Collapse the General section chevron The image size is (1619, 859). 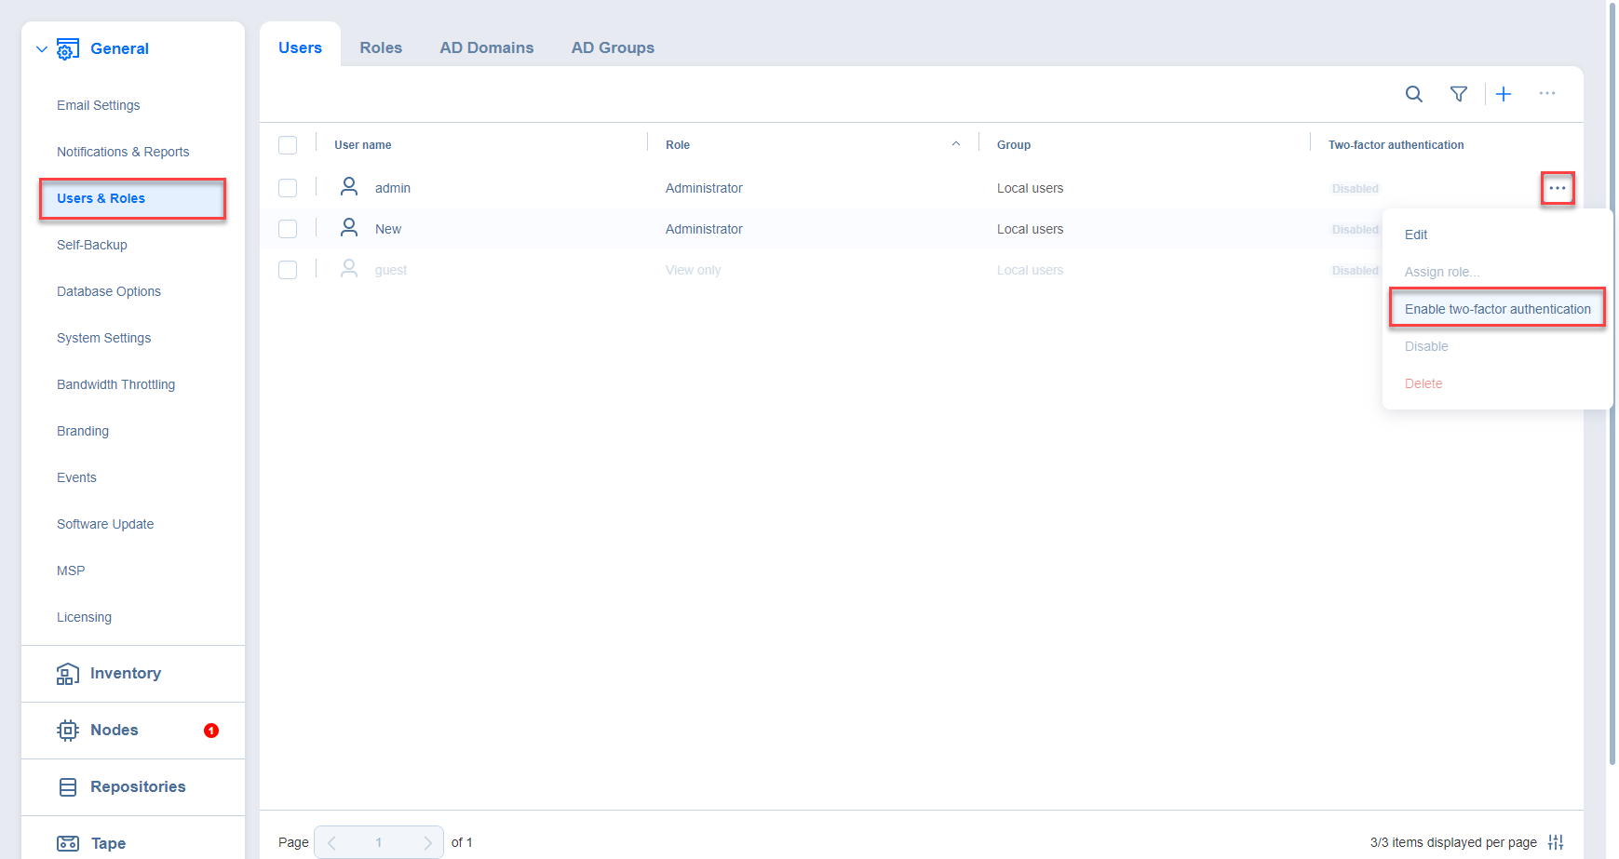click(x=41, y=49)
